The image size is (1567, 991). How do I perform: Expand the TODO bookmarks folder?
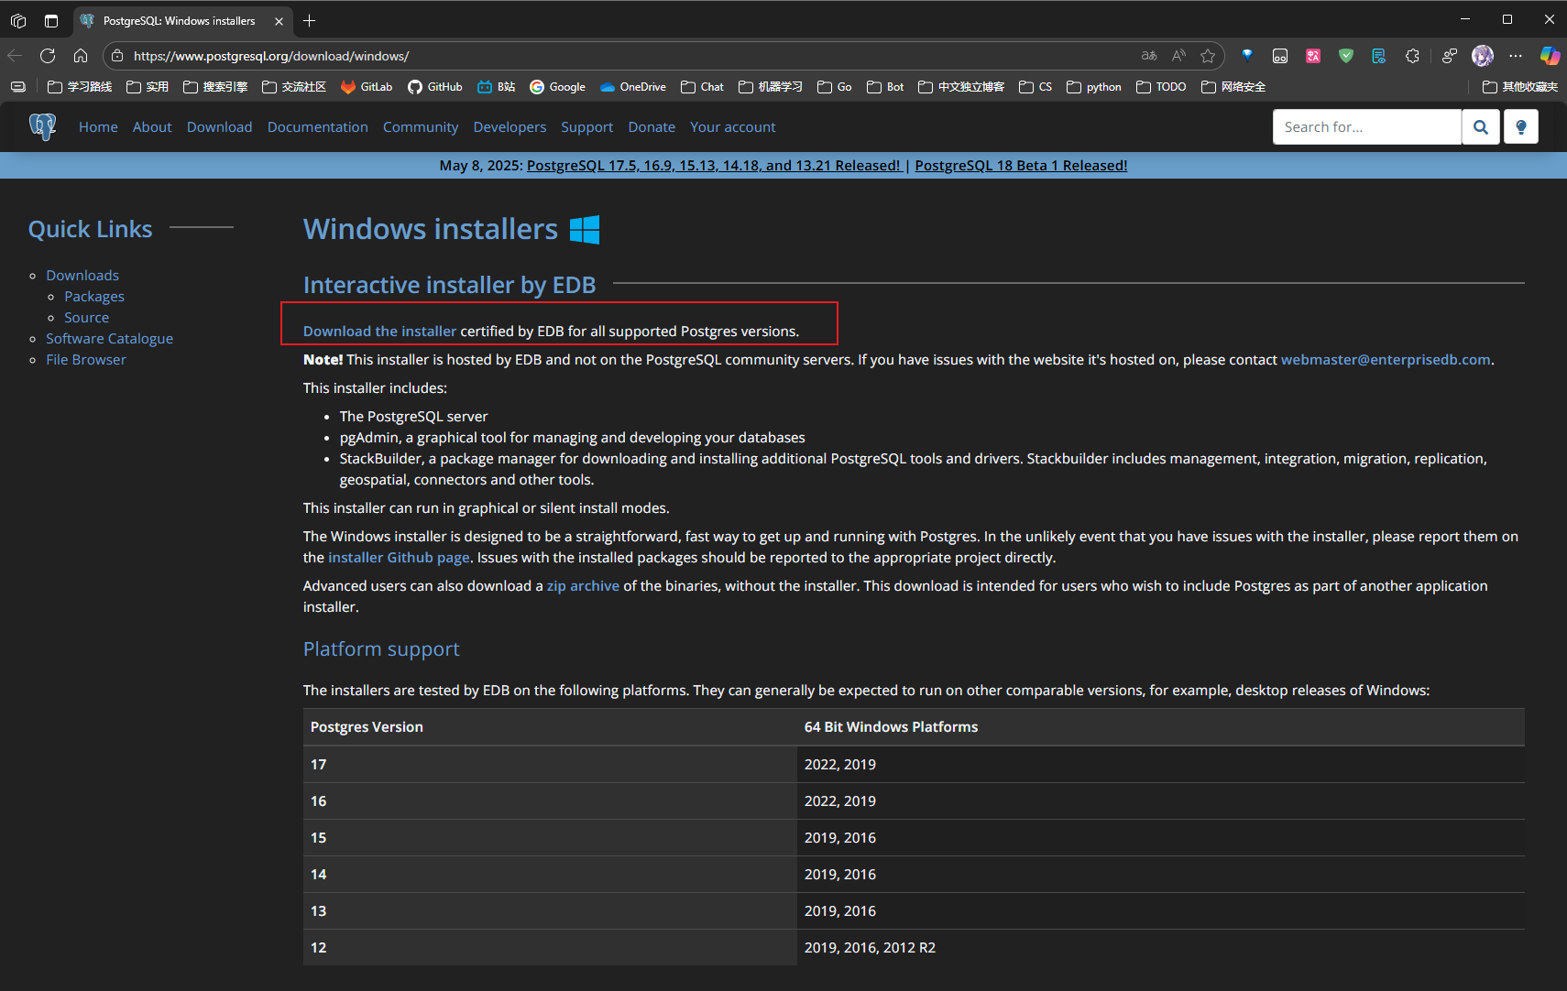click(1161, 87)
